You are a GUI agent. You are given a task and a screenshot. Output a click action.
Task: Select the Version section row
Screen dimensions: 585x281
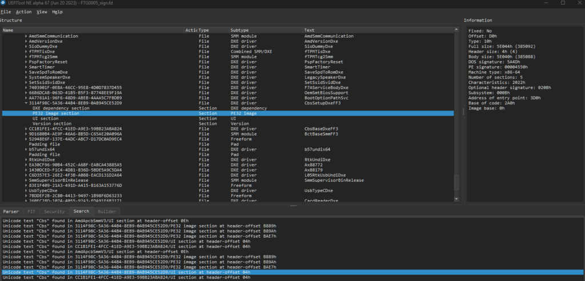(228, 124)
